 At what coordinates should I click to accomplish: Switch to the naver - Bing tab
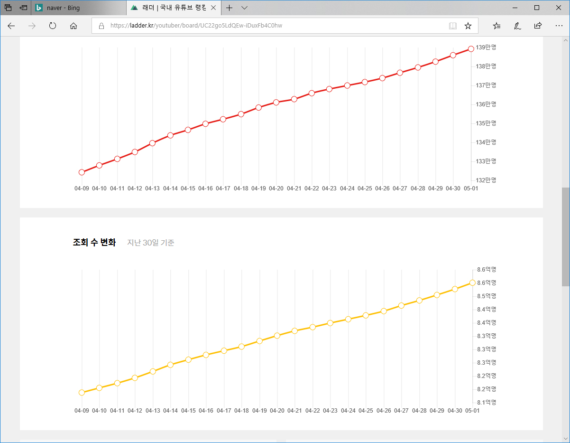click(x=79, y=8)
